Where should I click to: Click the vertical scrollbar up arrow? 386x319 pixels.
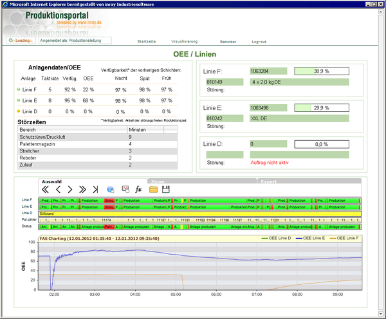pos(381,12)
